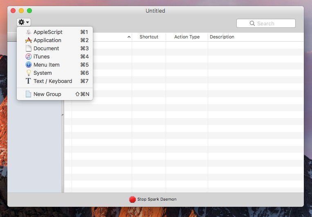312x217 pixels.
Task: Click the sidebar split divider handle
Action: pos(63,115)
